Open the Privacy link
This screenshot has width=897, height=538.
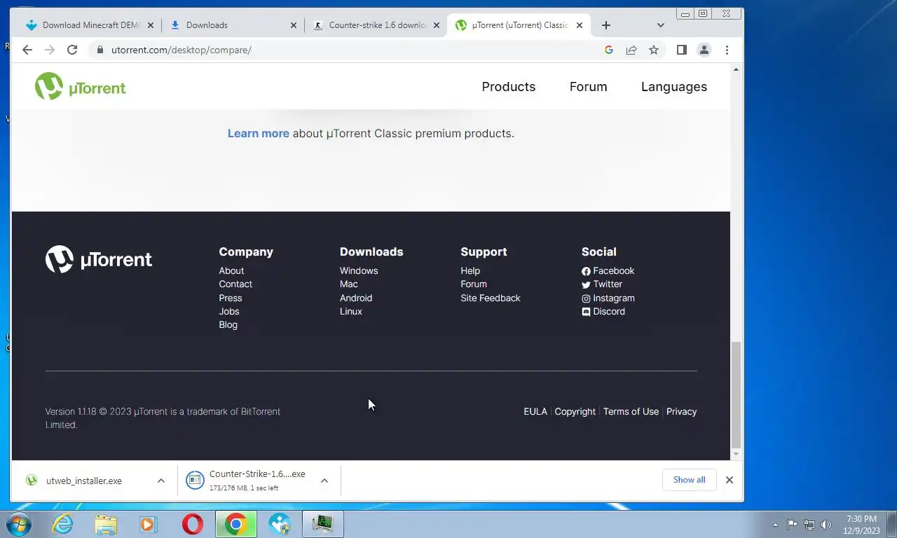(x=681, y=411)
